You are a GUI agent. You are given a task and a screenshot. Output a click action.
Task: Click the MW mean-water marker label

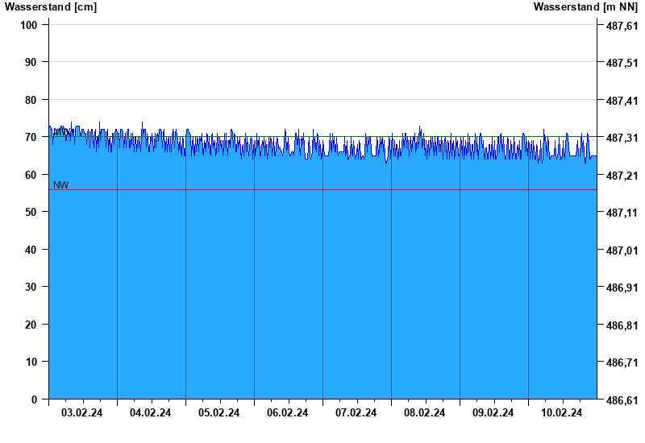pyautogui.click(x=61, y=132)
